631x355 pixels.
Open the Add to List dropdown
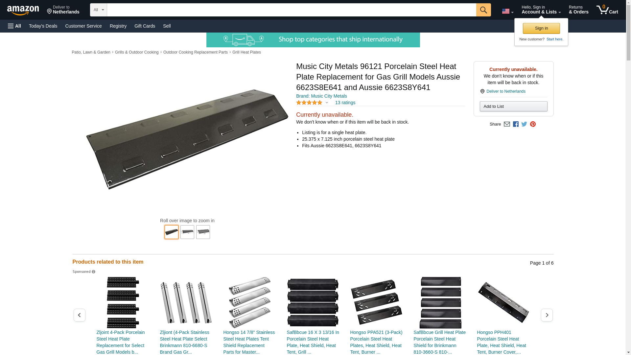(513, 106)
